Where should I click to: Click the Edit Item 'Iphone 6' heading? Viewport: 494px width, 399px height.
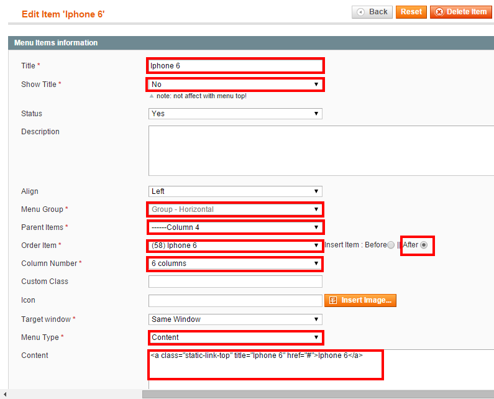pos(63,14)
